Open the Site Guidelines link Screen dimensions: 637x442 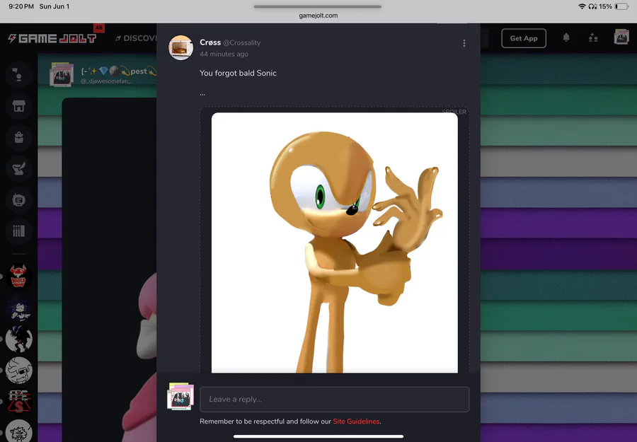coord(356,421)
